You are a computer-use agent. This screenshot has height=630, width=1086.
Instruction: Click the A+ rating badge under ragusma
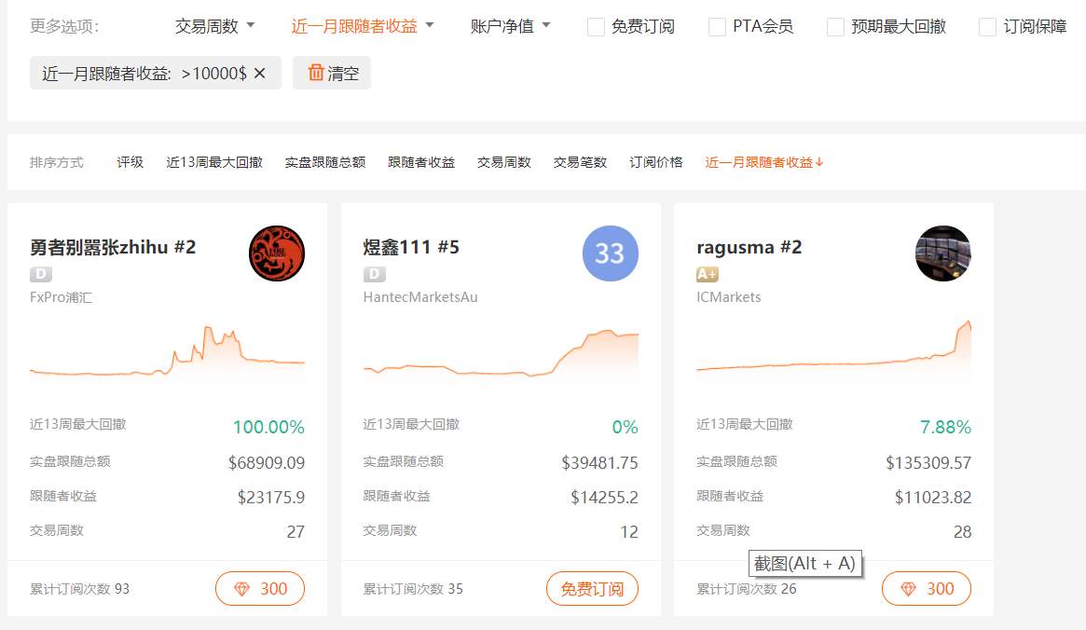tap(708, 274)
